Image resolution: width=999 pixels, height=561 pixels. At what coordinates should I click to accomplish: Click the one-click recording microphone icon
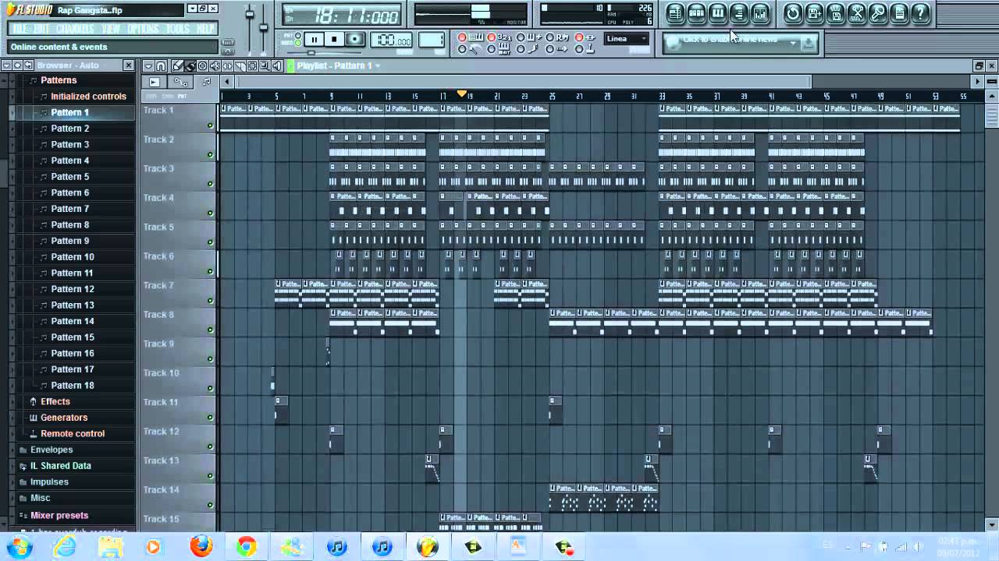(x=878, y=13)
